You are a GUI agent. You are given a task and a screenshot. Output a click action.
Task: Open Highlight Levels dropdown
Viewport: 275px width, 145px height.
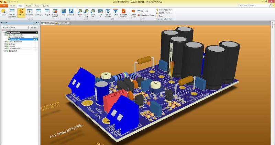click(x=164, y=10)
